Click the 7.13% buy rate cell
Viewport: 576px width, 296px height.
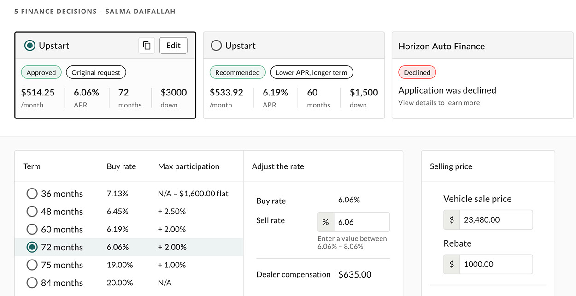[x=118, y=194]
